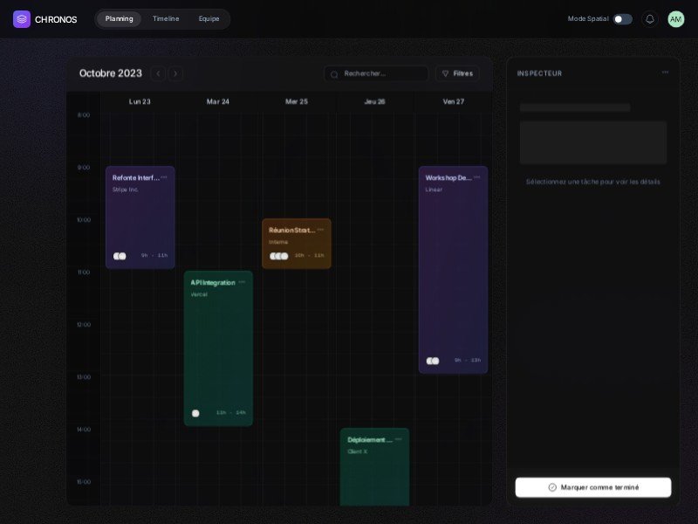Open options on Déploiement card

click(x=399, y=439)
